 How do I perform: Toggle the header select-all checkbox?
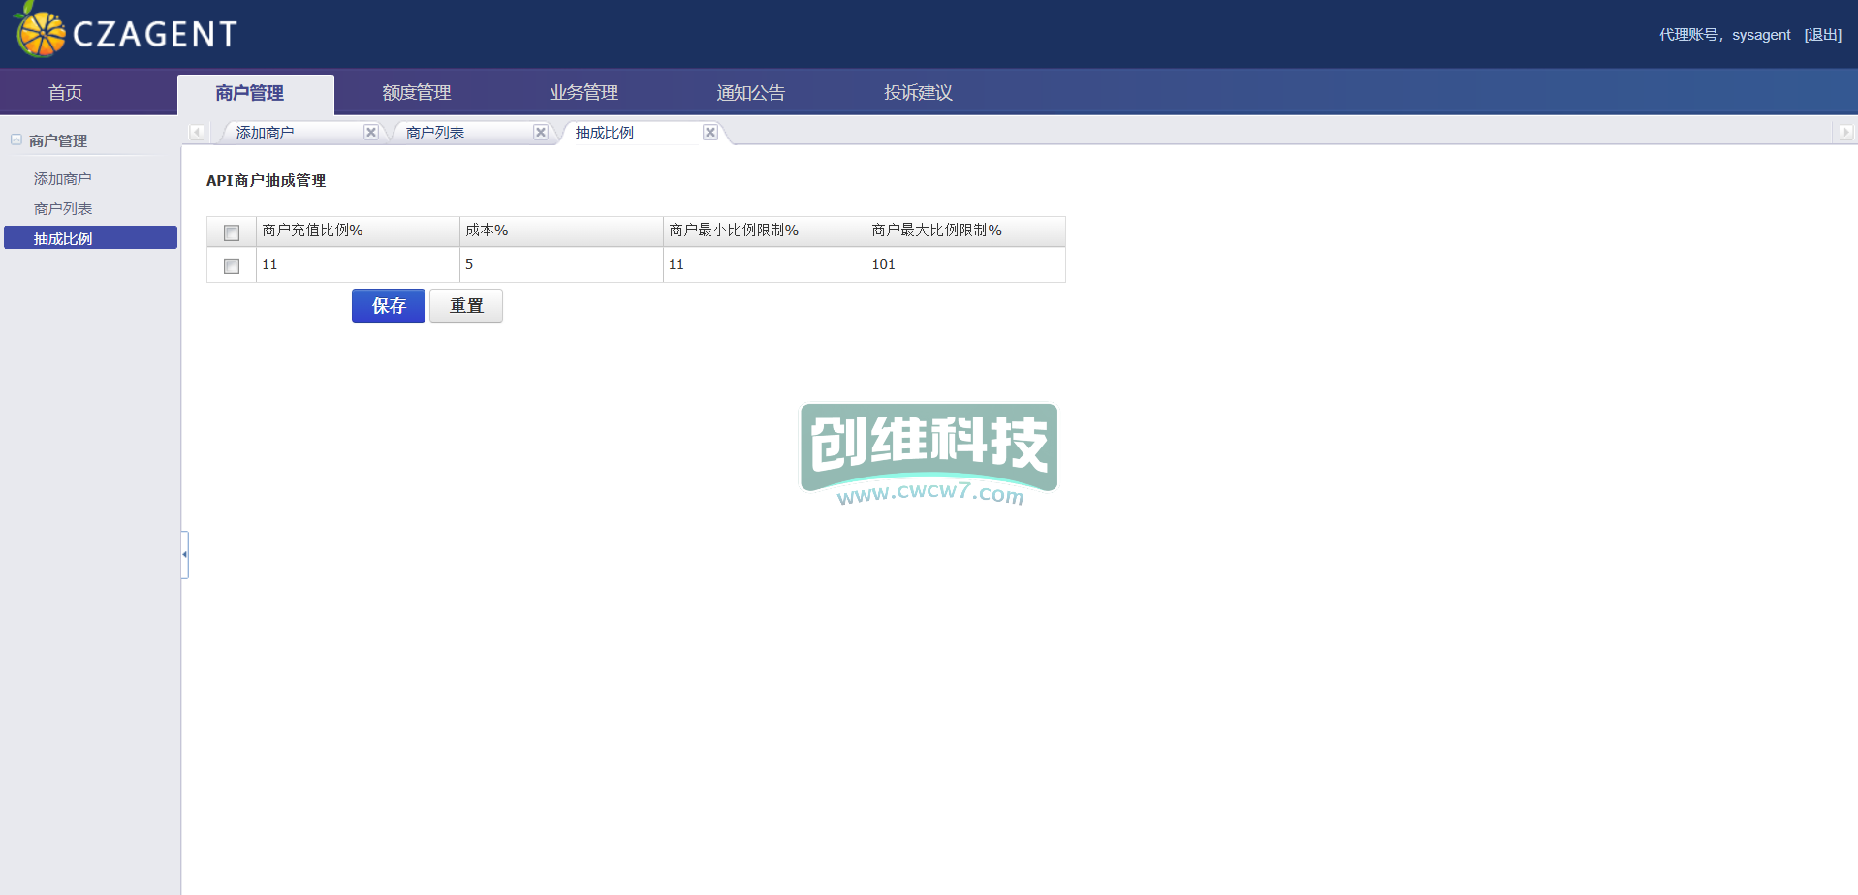232,232
